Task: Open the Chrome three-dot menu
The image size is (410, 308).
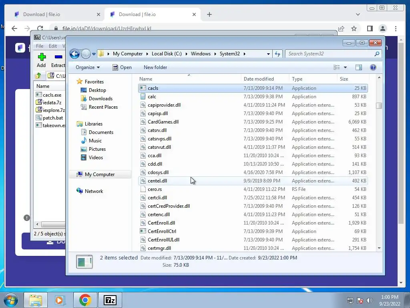Action: click(x=396, y=28)
